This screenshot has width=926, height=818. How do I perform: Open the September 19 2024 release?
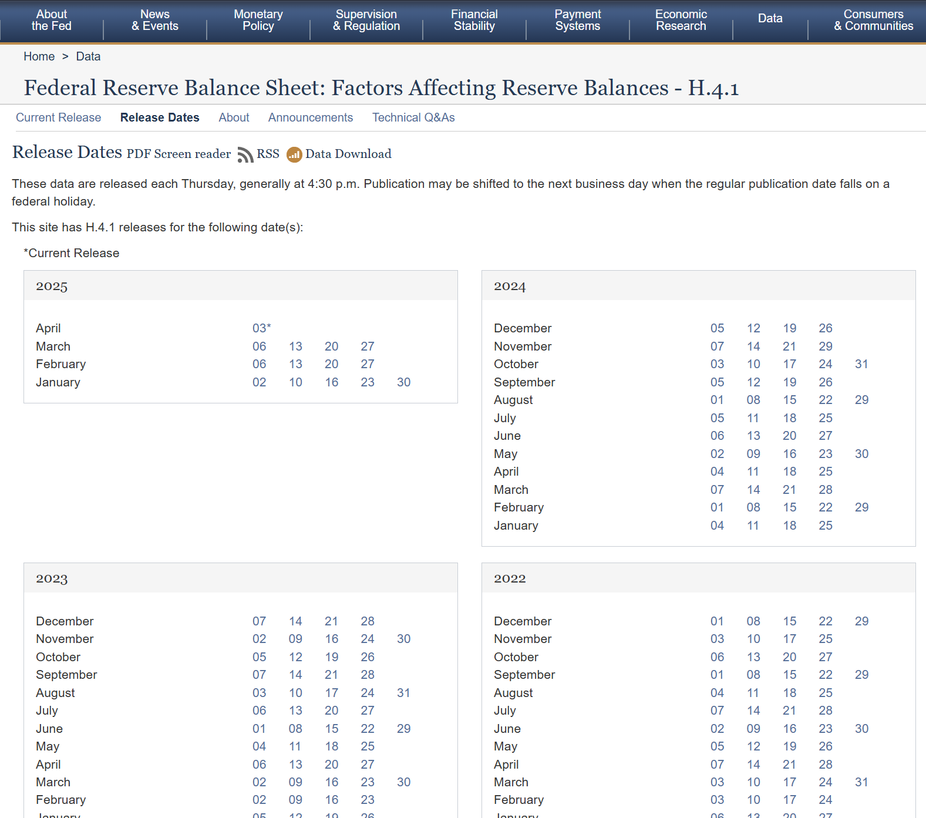point(790,382)
